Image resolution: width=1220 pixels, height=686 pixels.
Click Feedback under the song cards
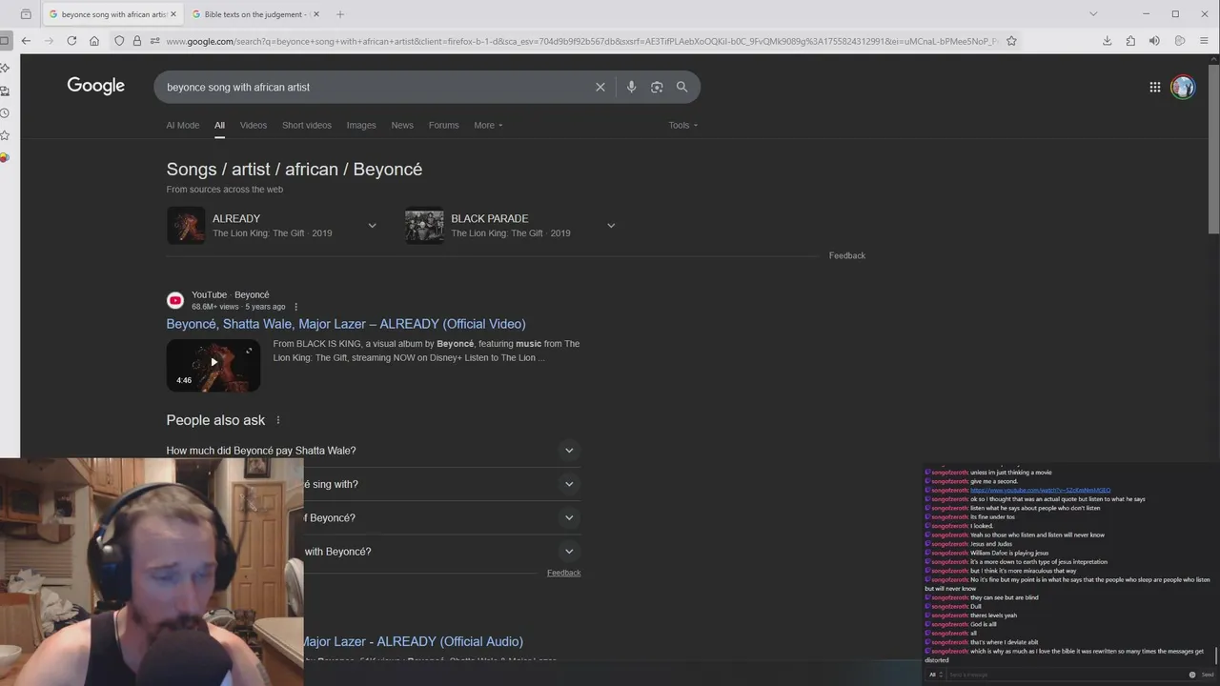point(847,255)
